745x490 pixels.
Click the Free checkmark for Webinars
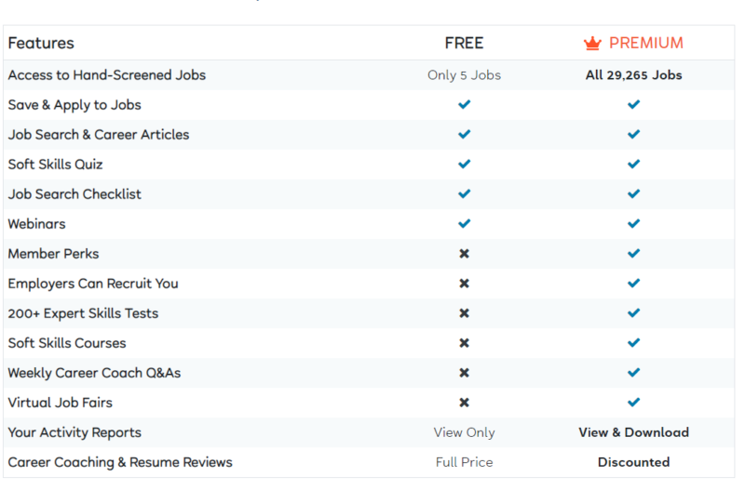[464, 223]
